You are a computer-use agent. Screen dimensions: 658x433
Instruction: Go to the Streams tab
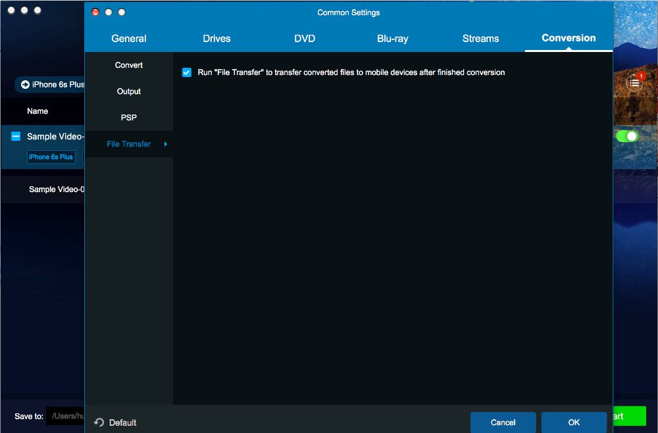(480, 39)
